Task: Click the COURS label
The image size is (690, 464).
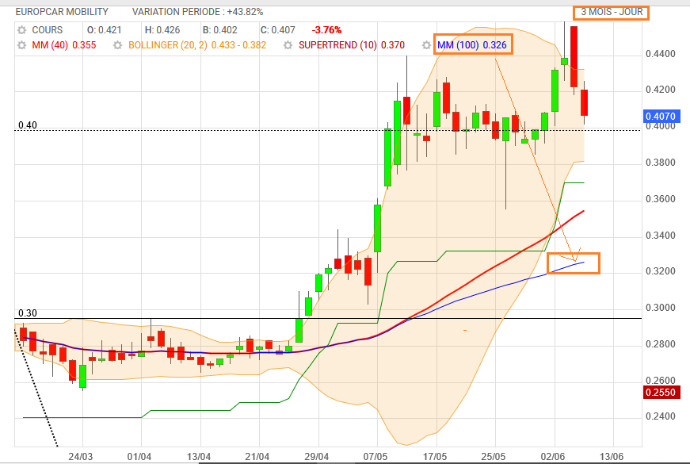Action: click(x=47, y=30)
